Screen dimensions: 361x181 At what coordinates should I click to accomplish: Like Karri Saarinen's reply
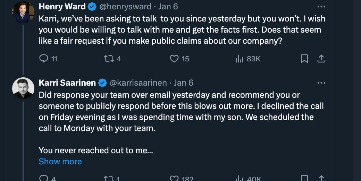point(174,178)
